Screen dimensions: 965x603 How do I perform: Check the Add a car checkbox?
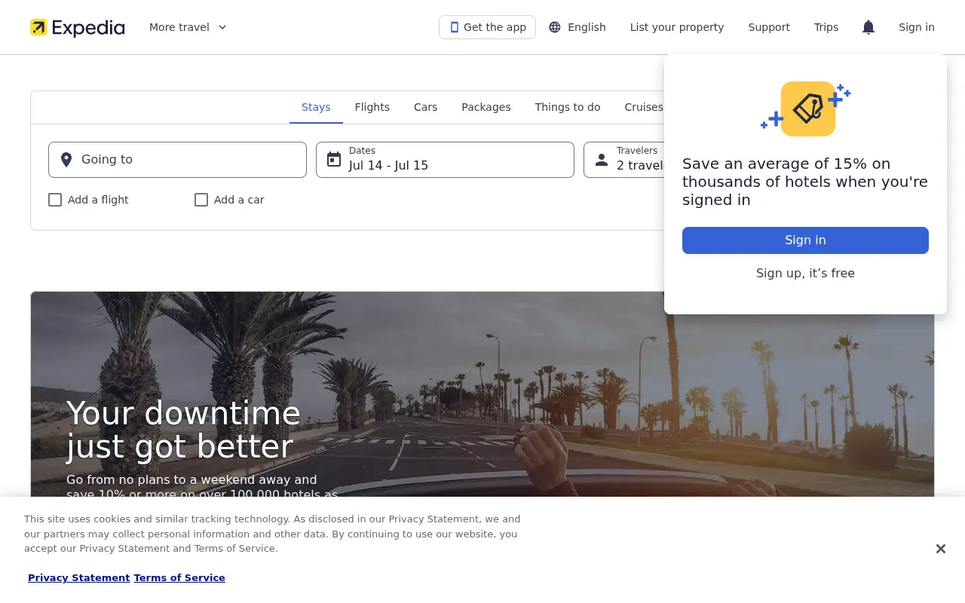tap(201, 200)
